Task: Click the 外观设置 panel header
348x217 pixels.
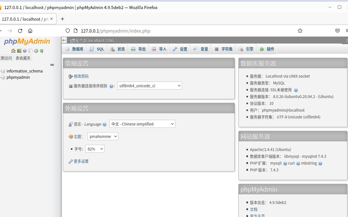Action: coord(149,109)
